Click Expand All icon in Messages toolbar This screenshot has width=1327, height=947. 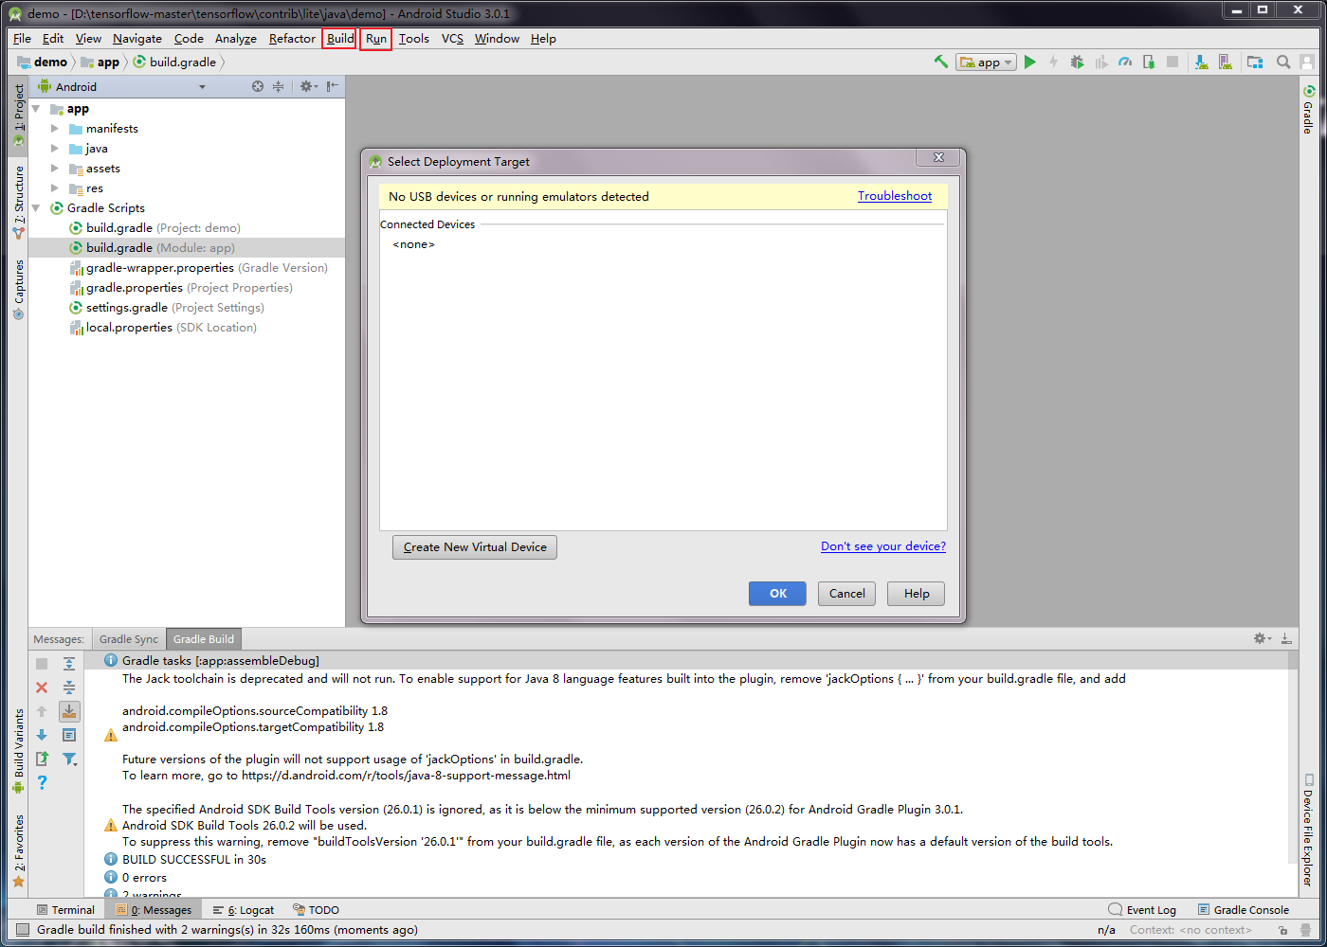69,664
